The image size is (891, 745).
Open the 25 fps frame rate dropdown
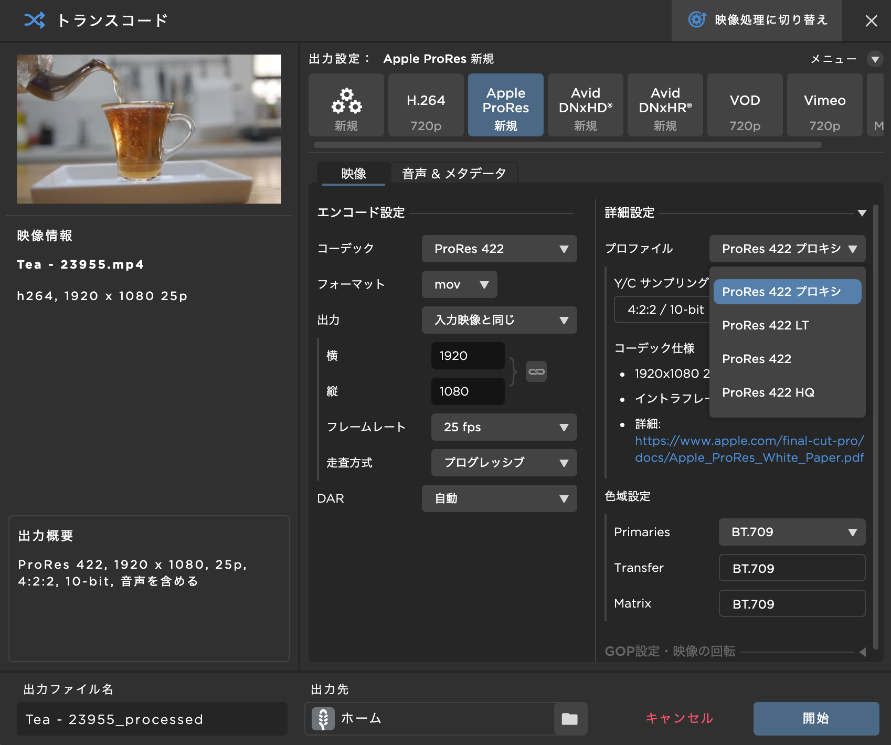504,427
